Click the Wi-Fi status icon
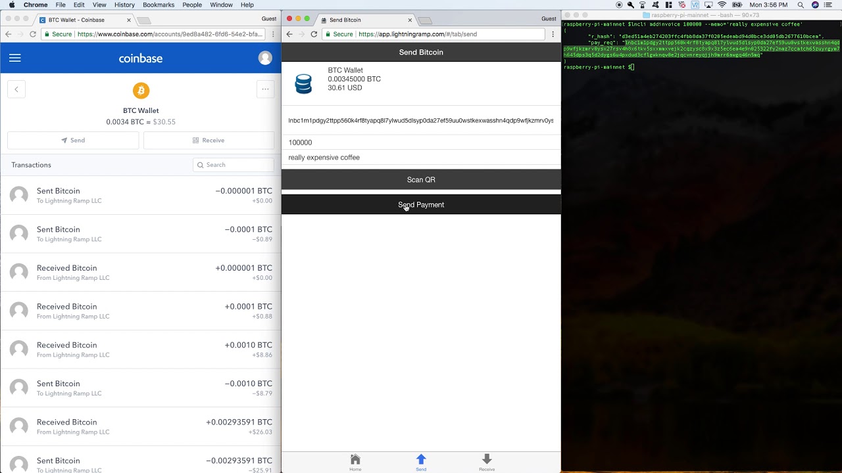842x473 pixels. (722, 5)
